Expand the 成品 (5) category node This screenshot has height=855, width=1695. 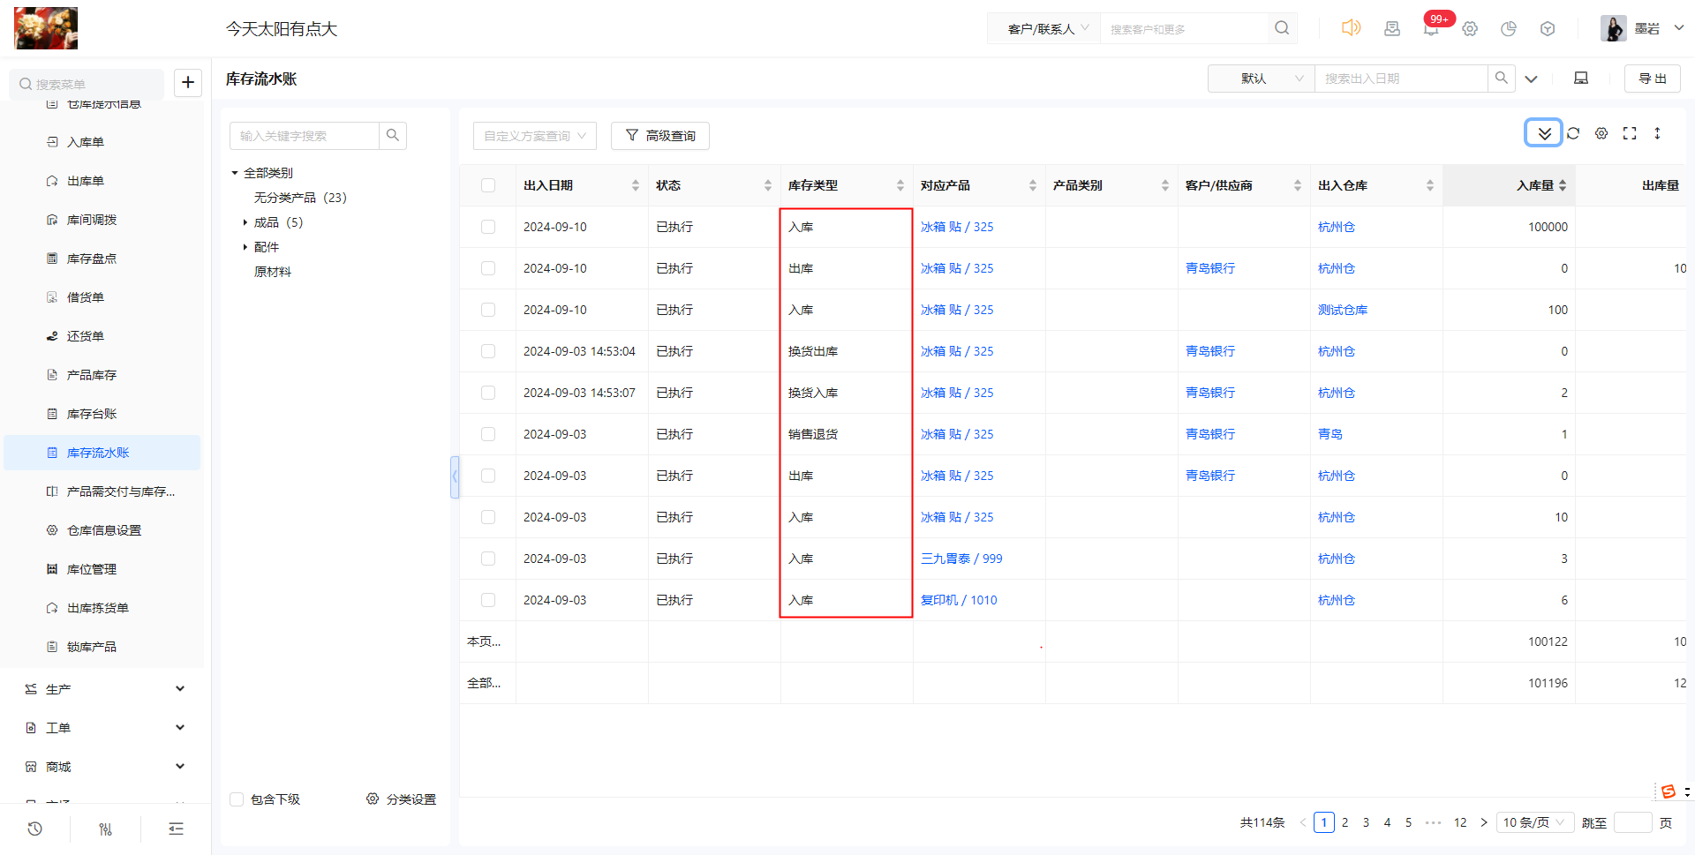245,222
